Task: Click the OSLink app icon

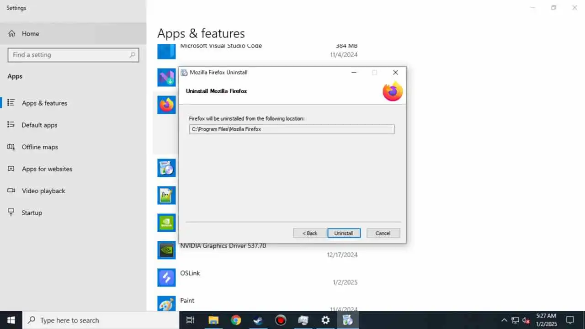Action: [x=166, y=277]
